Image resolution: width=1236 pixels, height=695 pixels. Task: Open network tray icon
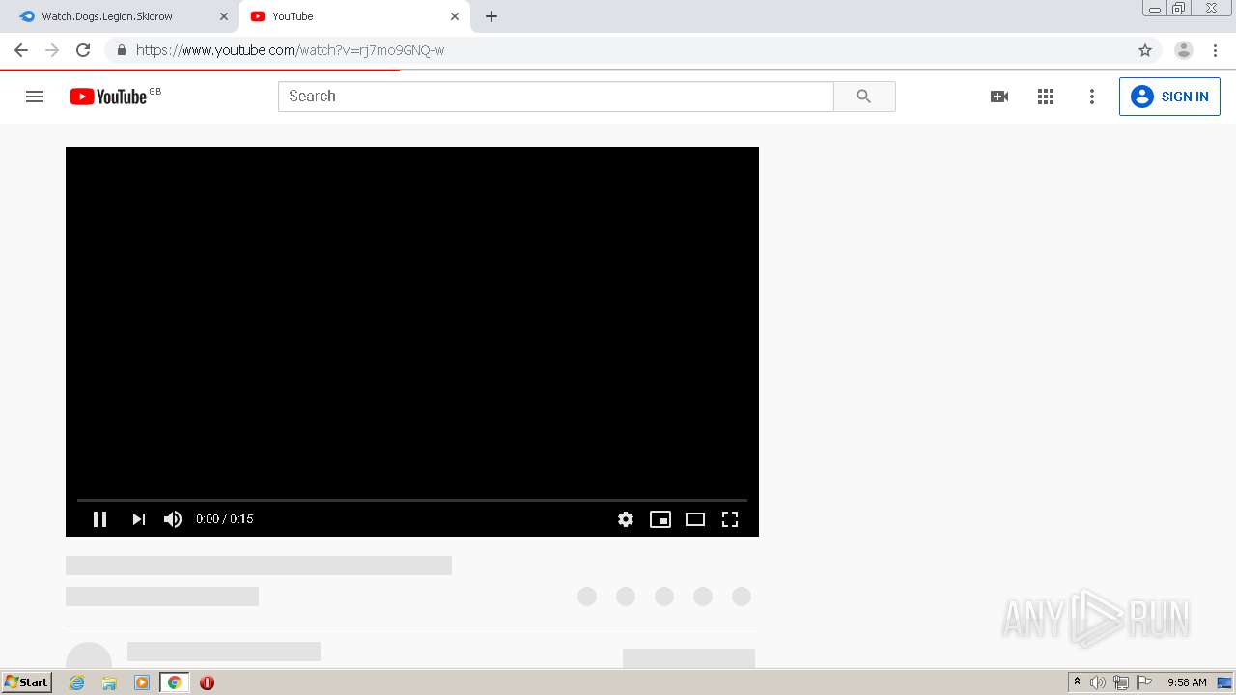point(1121,682)
